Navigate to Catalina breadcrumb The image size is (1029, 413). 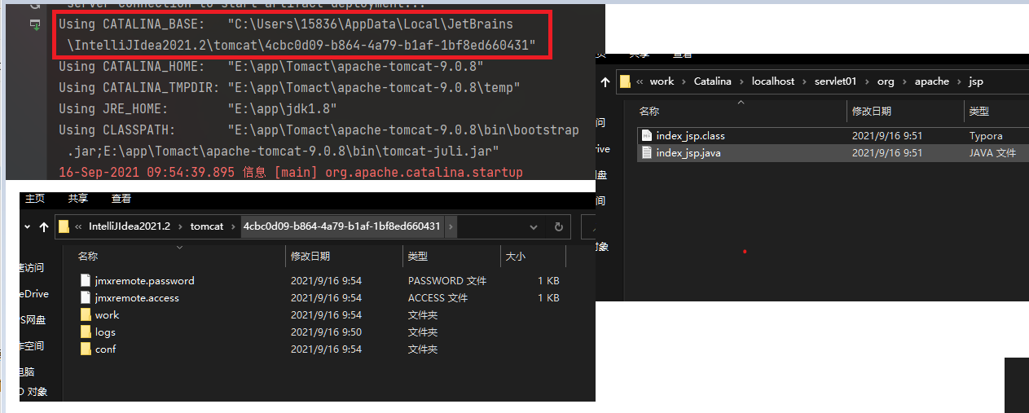coord(713,81)
